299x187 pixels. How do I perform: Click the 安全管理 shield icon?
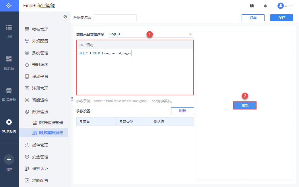coord(27,157)
